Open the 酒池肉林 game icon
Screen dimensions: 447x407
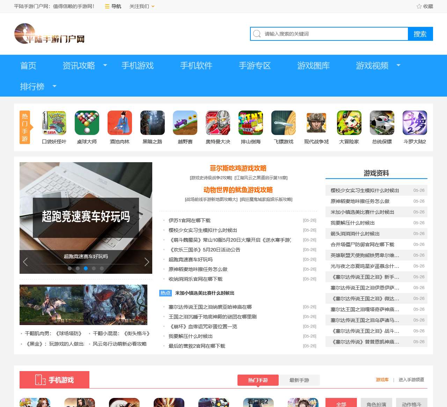pos(120,123)
